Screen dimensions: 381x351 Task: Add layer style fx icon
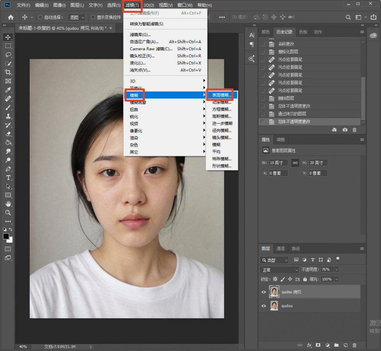tap(309, 345)
